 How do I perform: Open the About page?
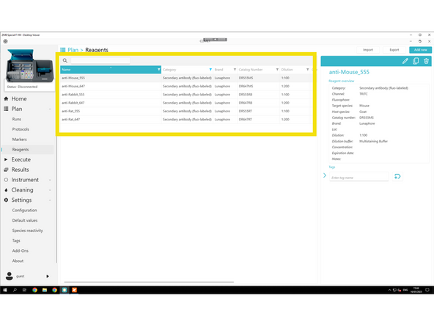coord(18,261)
